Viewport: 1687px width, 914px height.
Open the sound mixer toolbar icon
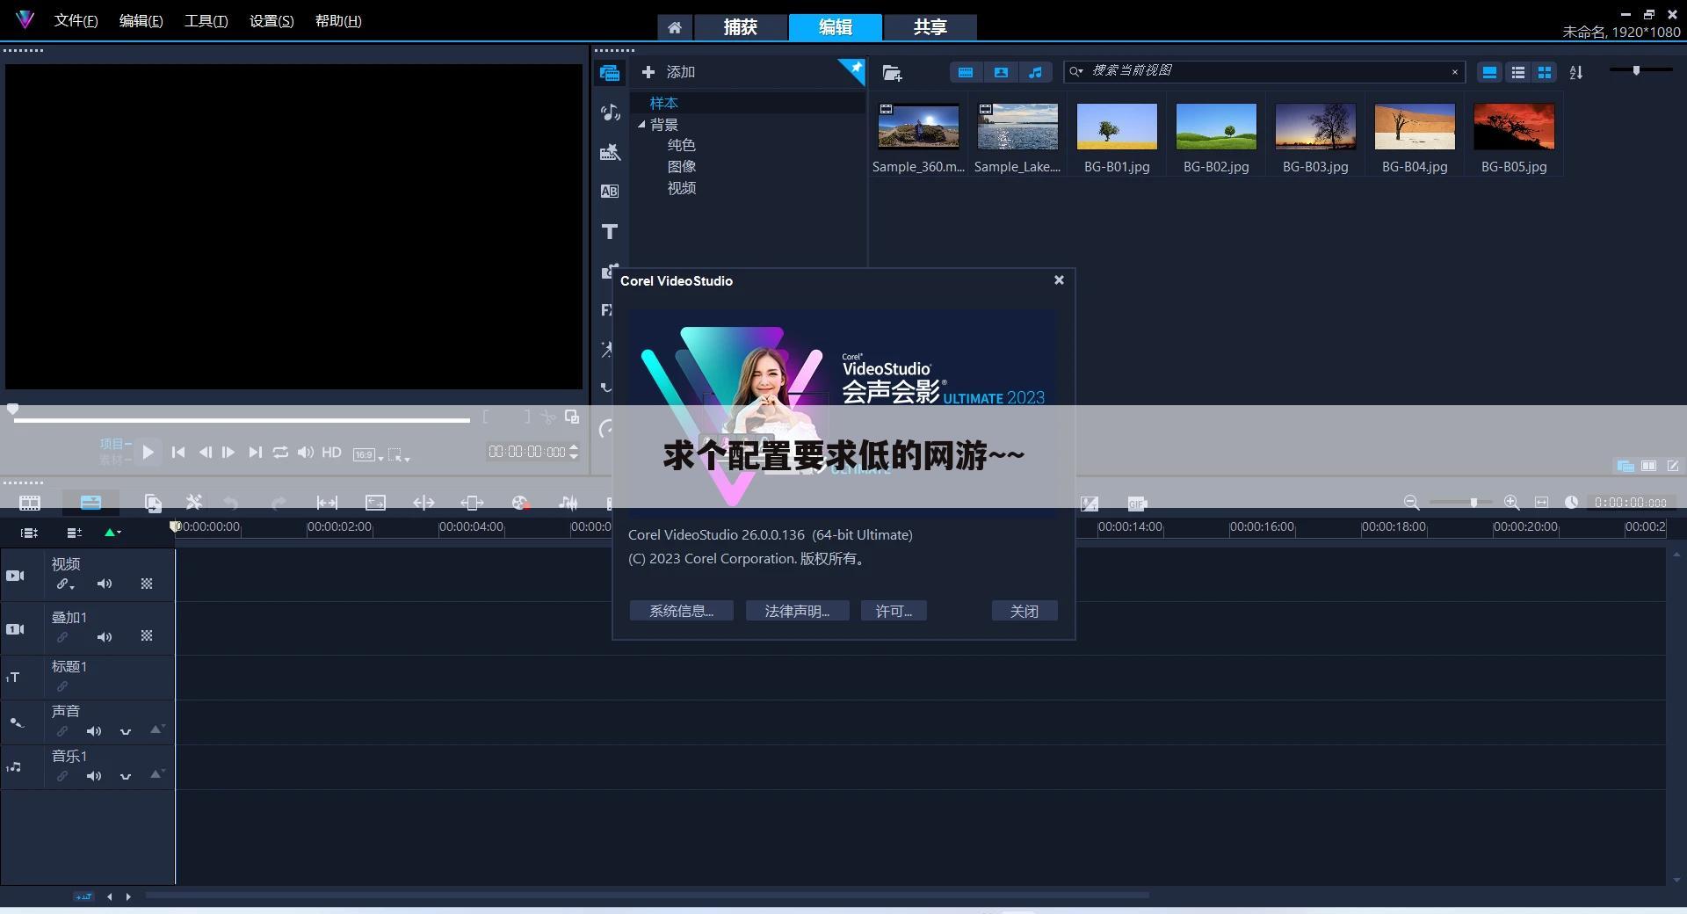568,503
